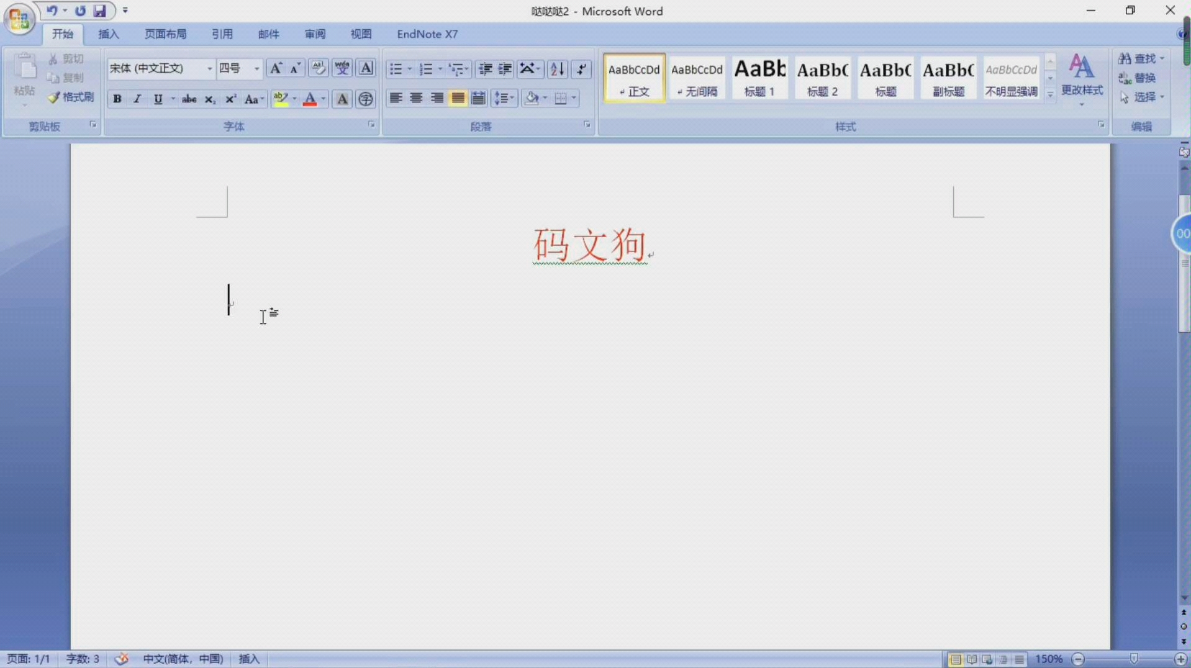Open font dialog launcher
The image size is (1191, 668).
click(371, 125)
